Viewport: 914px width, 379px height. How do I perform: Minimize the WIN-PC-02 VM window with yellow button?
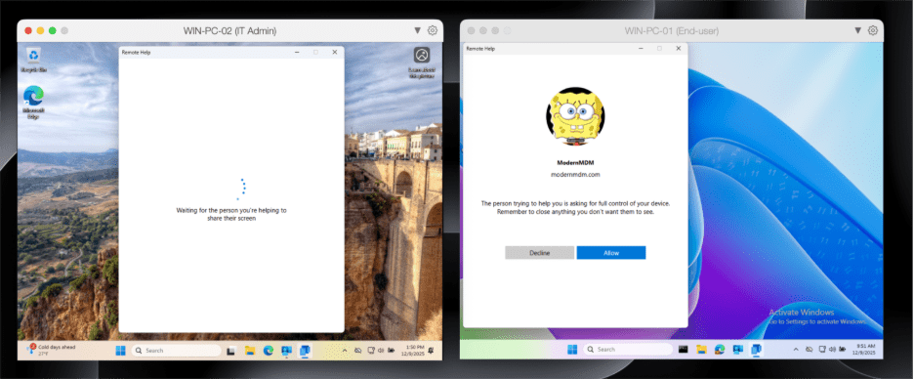[40, 30]
